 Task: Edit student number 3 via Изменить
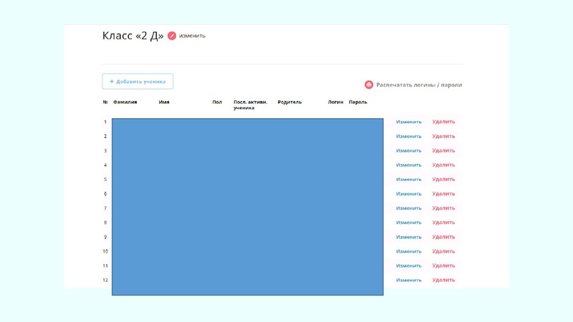coord(408,150)
